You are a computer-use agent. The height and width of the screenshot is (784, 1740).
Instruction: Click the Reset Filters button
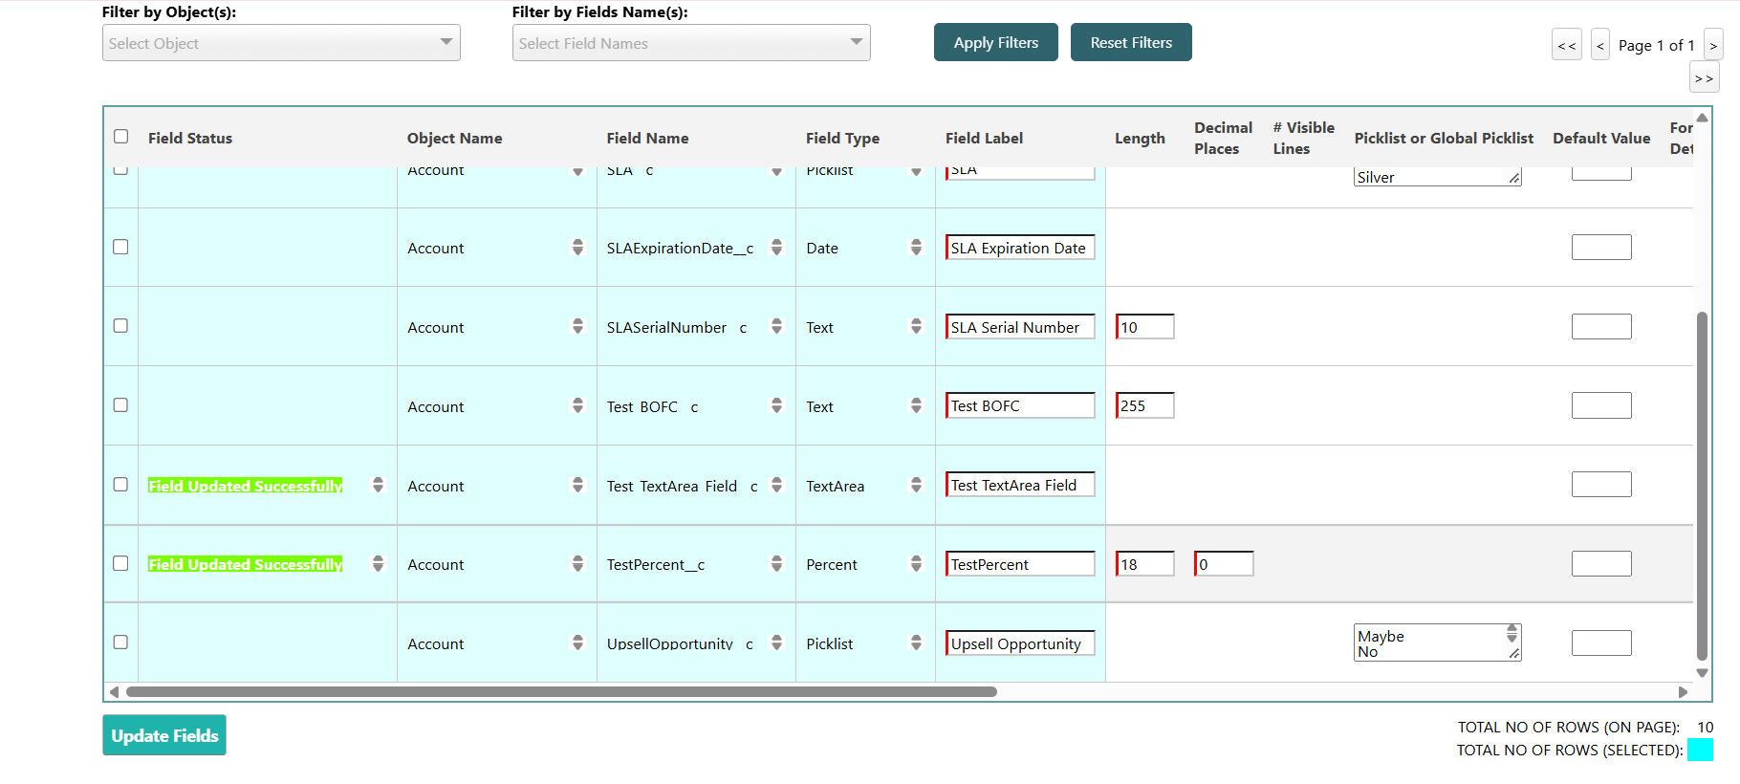[1131, 42]
